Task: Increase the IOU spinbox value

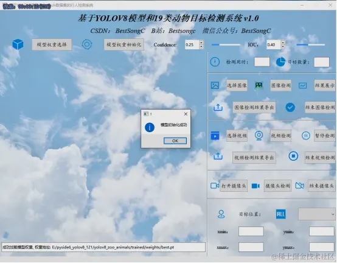Action: pyautogui.click(x=283, y=43)
